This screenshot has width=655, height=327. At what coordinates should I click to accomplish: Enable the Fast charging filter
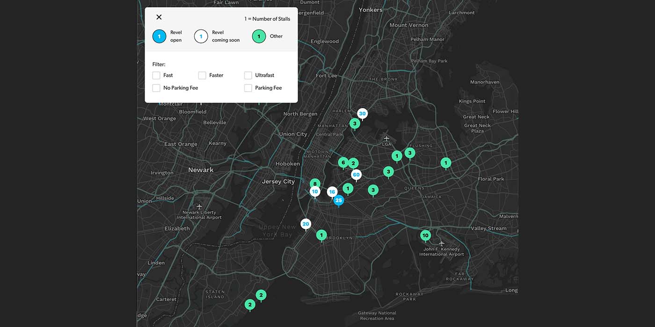[x=156, y=75]
